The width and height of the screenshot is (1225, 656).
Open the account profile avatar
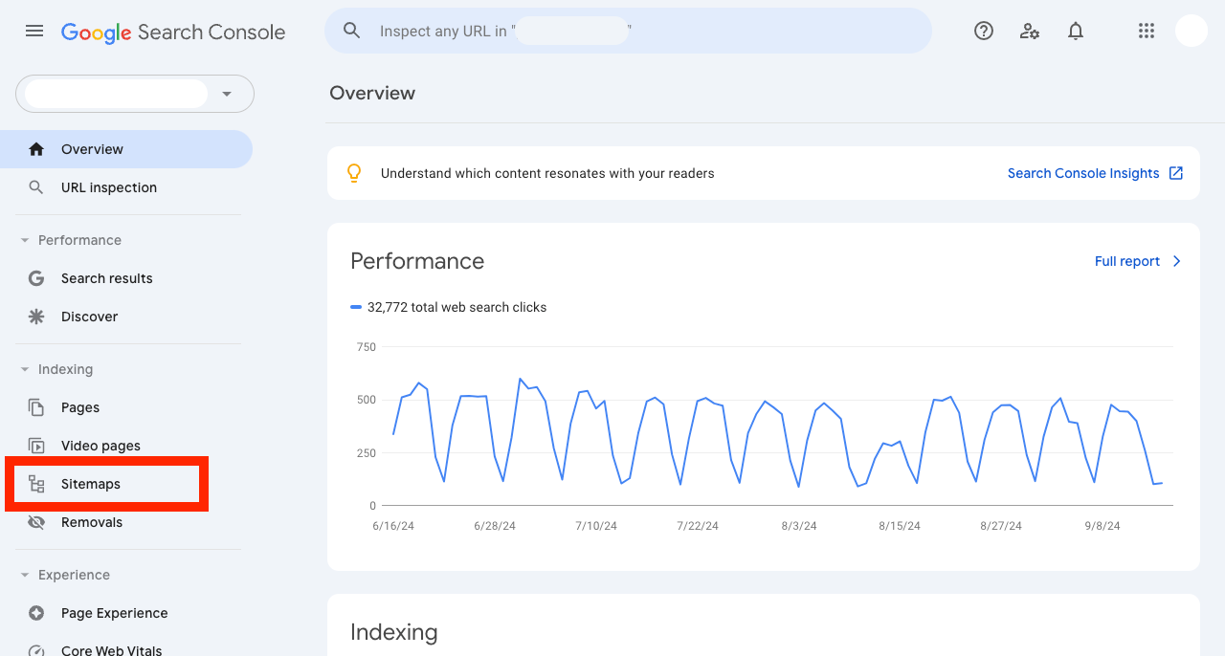(1192, 31)
